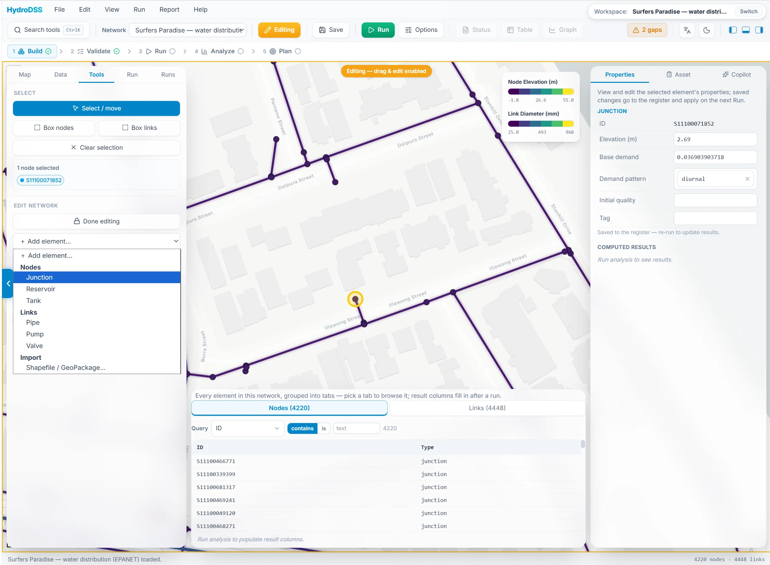
Task: Go to Build workflow step
Action: pos(32,51)
